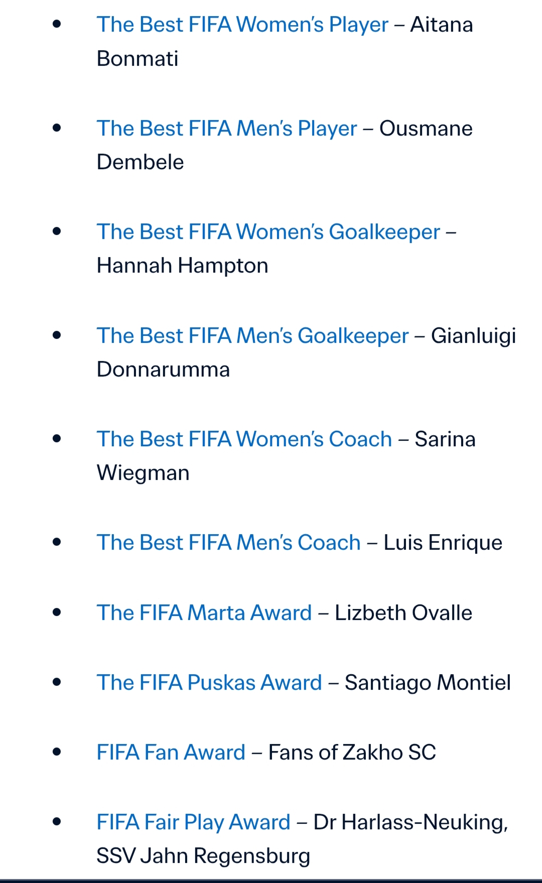The image size is (542, 883).
Task: Click the name Santiago Montiel
Action: (428, 683)
